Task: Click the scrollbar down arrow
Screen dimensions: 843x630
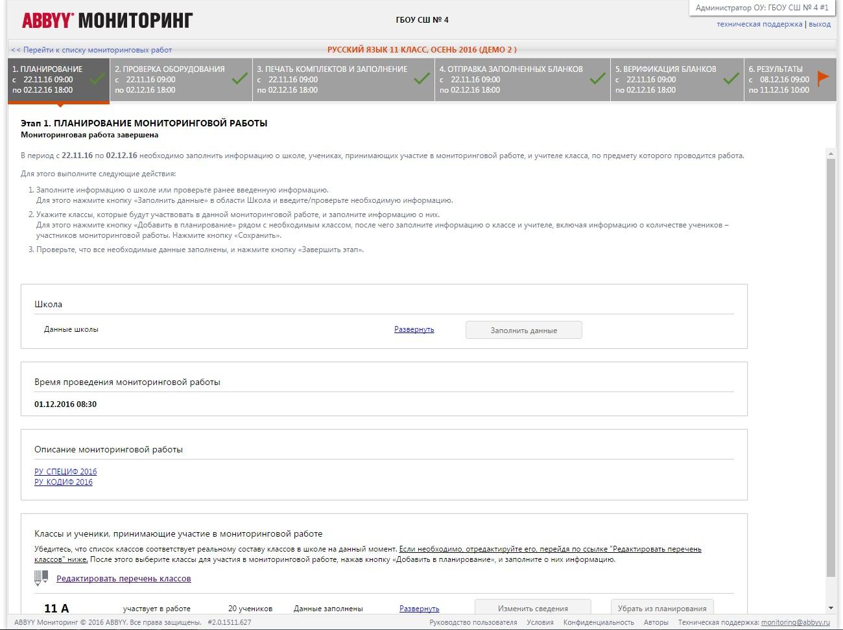Action: 831,608
